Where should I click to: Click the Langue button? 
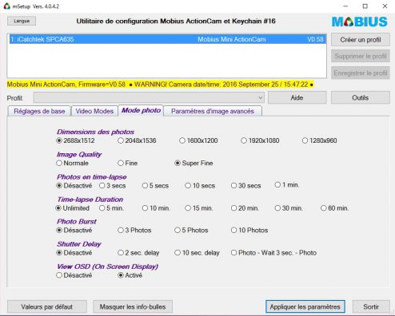click(22, 21)
